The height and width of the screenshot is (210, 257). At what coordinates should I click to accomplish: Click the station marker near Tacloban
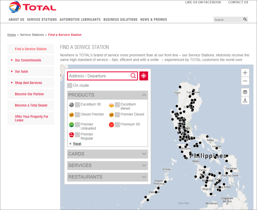coord(231,171)
